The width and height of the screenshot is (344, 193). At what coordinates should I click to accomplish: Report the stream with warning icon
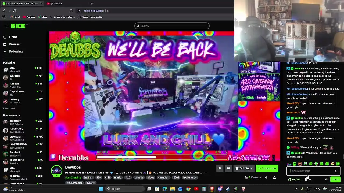pyautogui.click(x=274, y=177)
